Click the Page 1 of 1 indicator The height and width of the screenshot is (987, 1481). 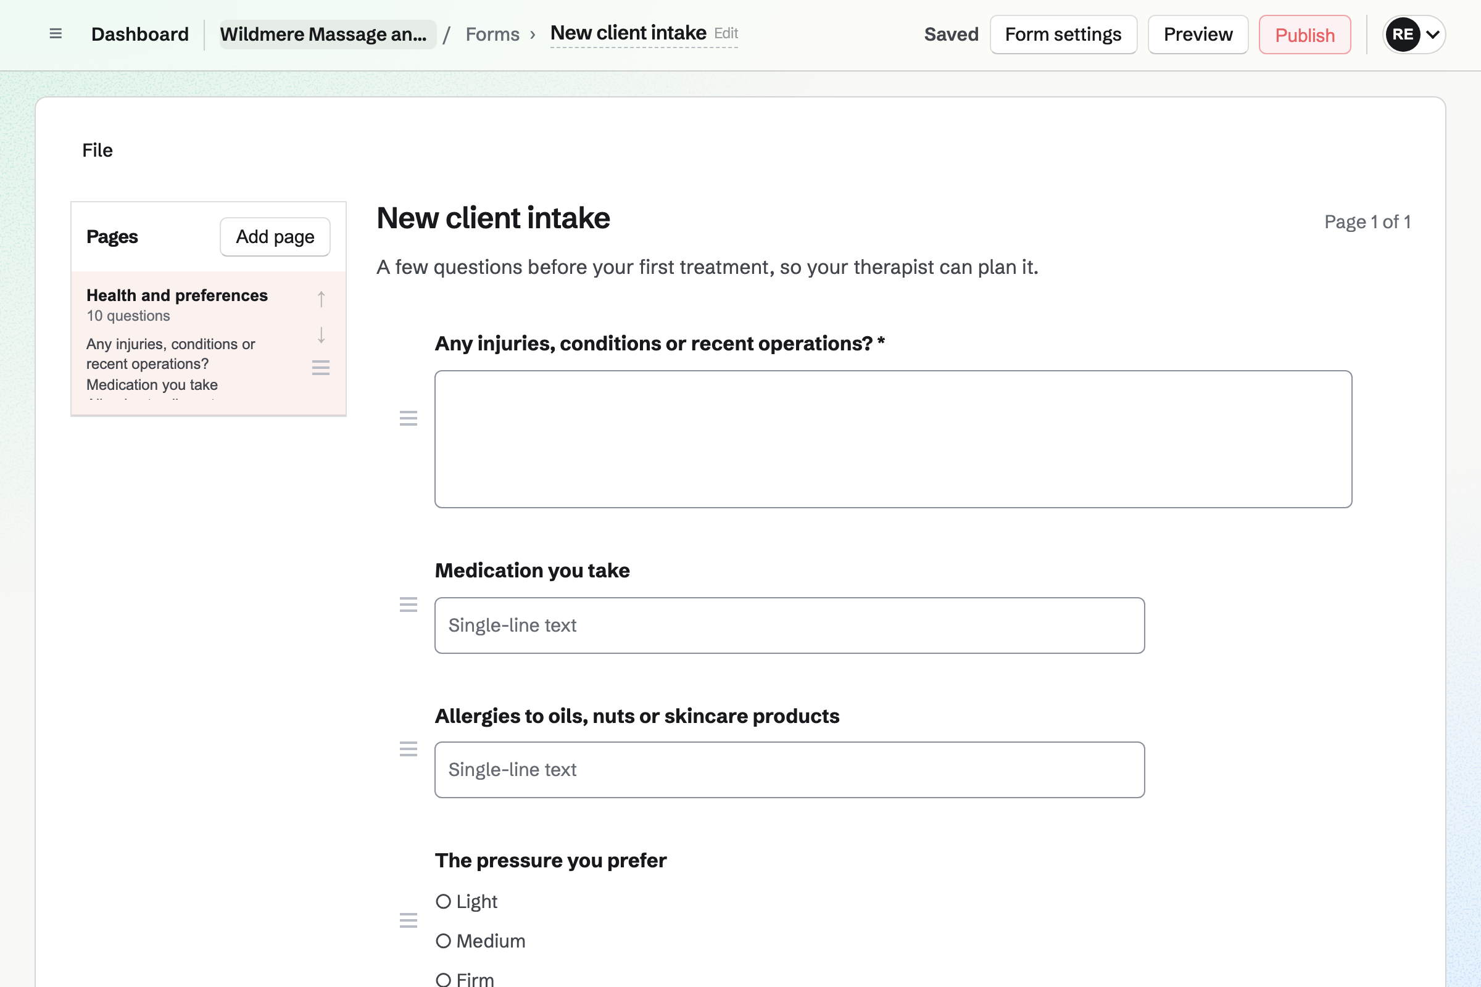[x=1367, y=221]
